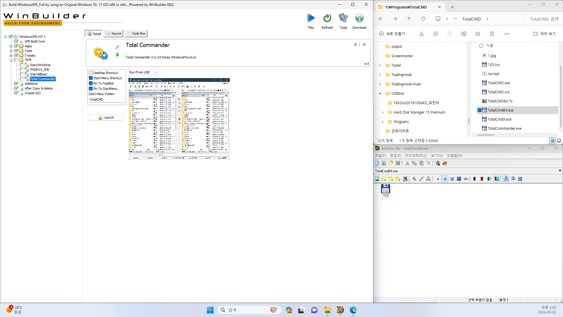The width and height of the screenshot is (563, 317).
Task: Open ArtIcons help book icon
Action: click(445, 163)
